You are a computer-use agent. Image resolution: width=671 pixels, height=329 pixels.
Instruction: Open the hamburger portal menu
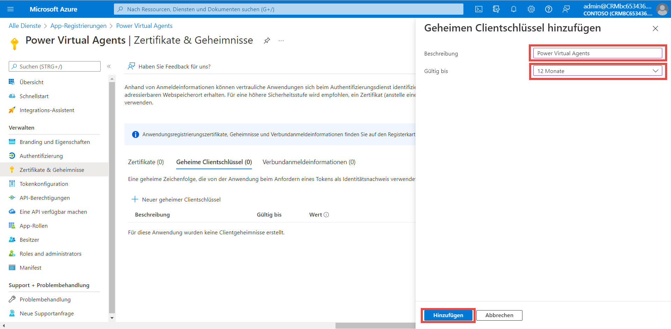coord(10,9)
